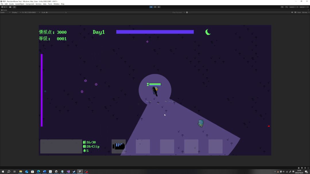310x174 pixels.
Task: Click the Play button in Unity toolbar
Action: 151,7
